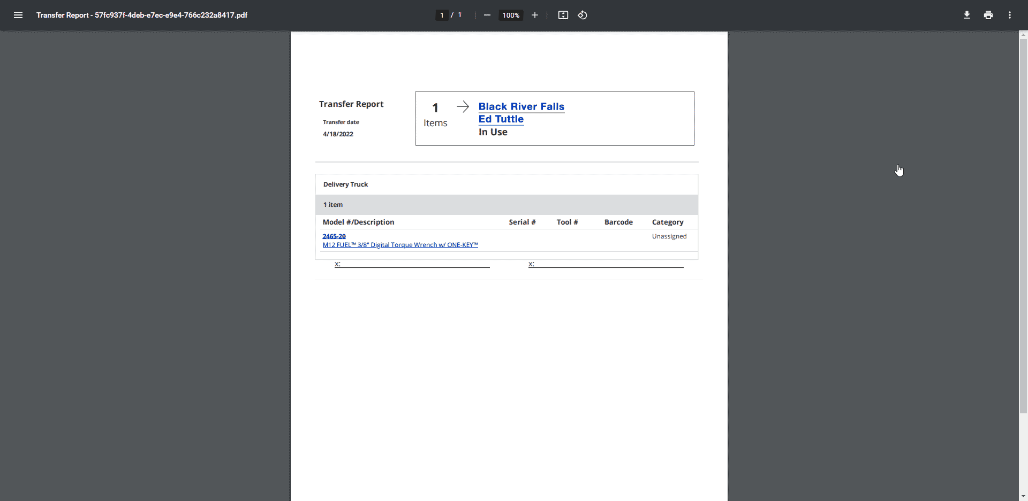Click the right signature line X

(531, 264)
